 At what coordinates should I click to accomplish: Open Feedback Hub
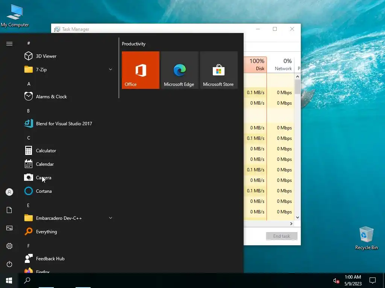pos(69,259)
